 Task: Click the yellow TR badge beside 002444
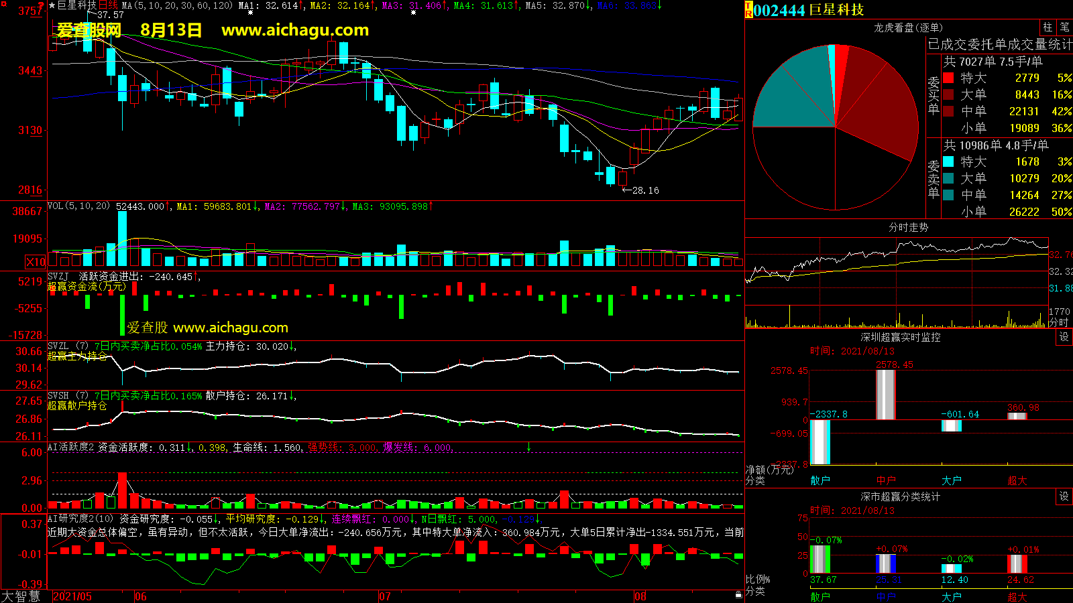(x=748, y=10)
